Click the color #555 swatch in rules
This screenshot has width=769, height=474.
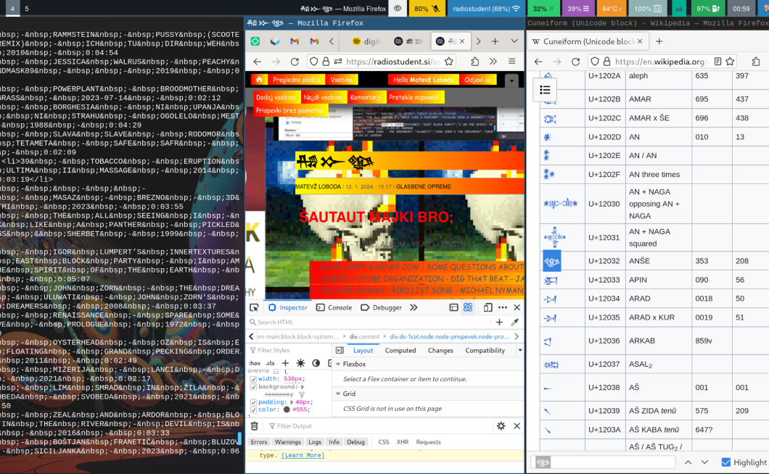click(287, 409)
